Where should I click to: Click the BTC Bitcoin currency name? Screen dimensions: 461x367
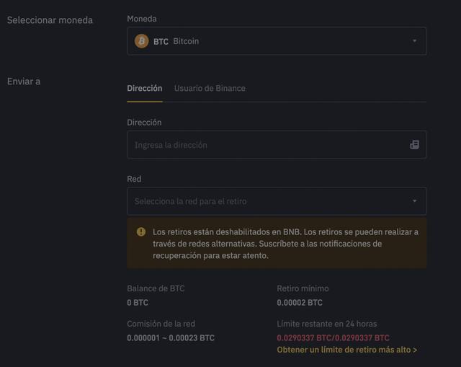click(x=176, y=41)
